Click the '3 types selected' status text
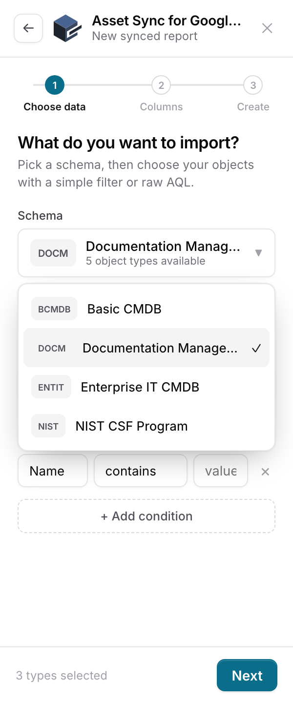Screen dimensions: 293x703 pyautogui.click(x=62, y=676)
